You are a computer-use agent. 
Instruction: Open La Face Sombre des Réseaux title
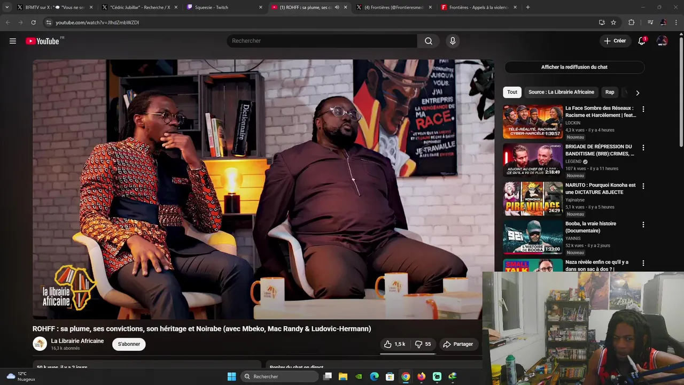601,111
